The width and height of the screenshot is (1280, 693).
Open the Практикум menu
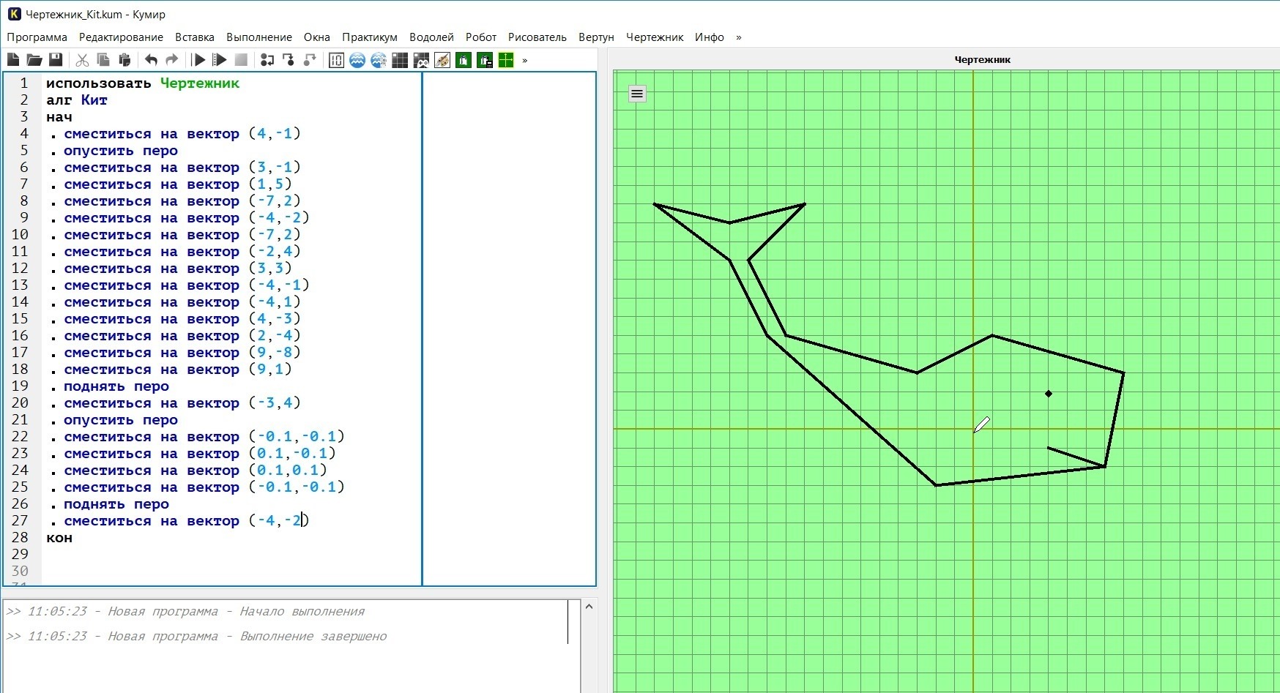[x=370, y=37]
